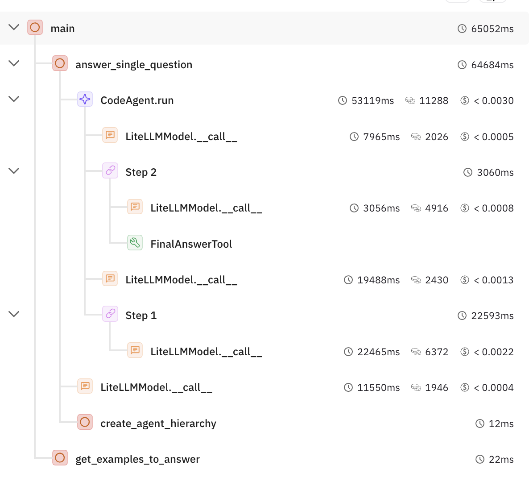Screen dimensions: 529x490
Task: Select the LiteLLMModel call taking 11550ms
Action: pos(156,387)
